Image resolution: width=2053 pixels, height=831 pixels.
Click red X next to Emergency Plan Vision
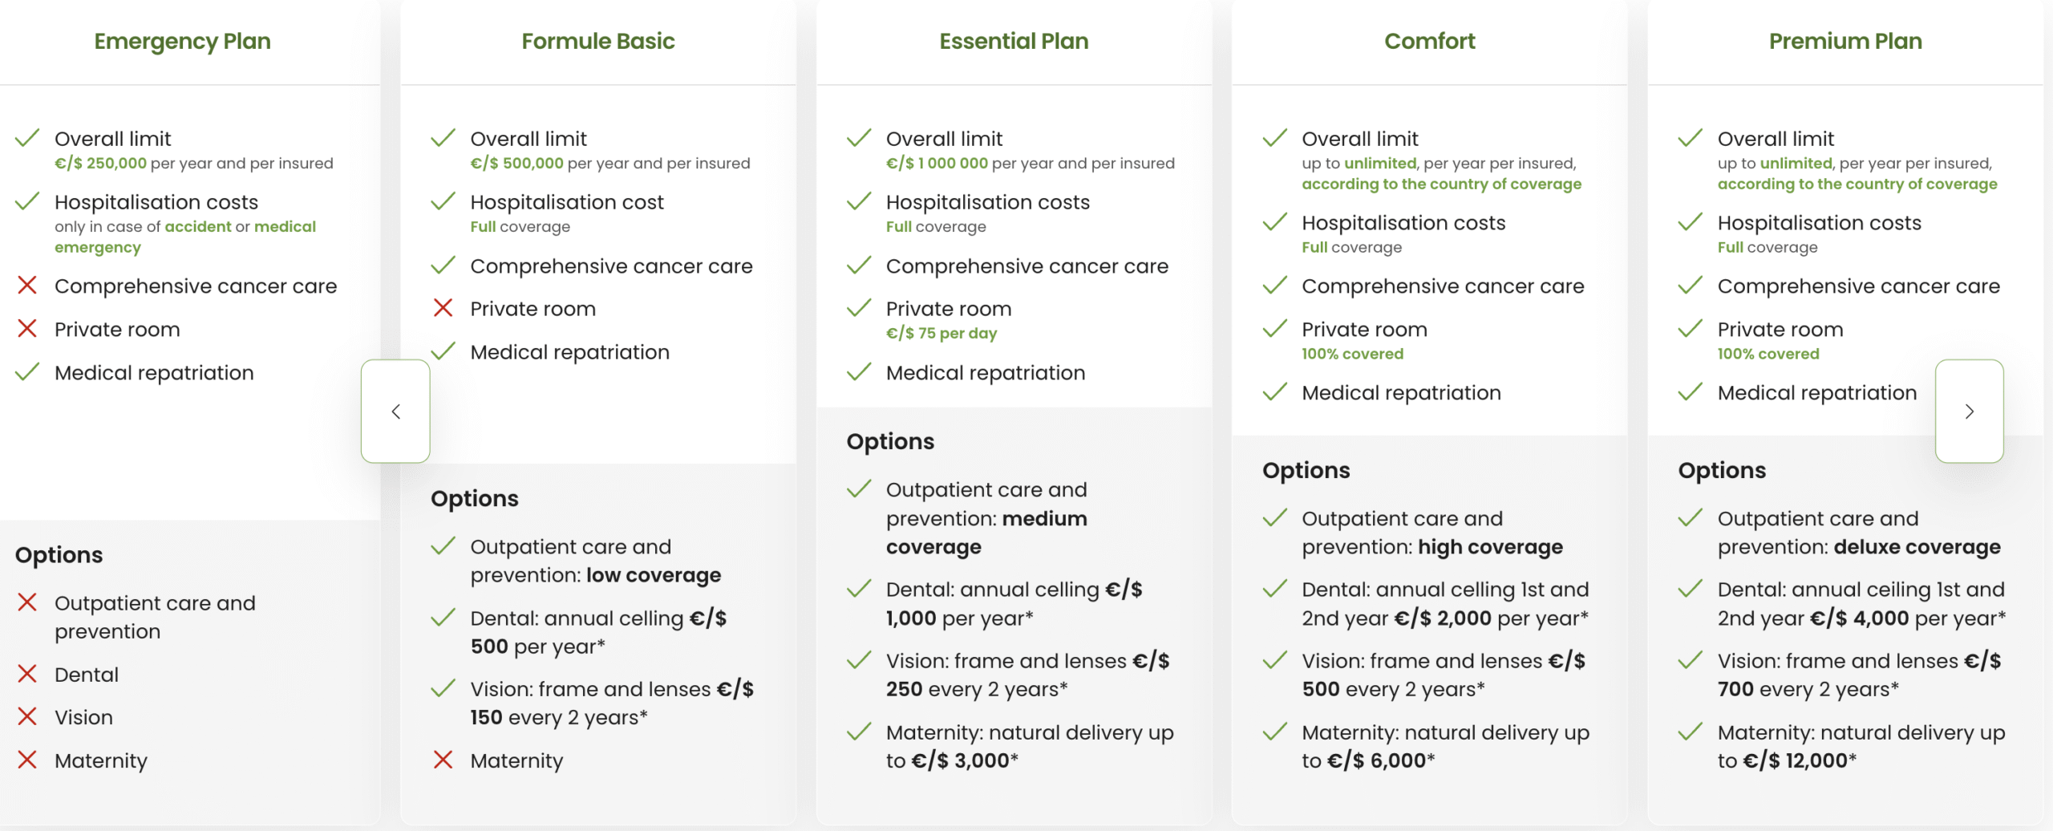[27, 716]
